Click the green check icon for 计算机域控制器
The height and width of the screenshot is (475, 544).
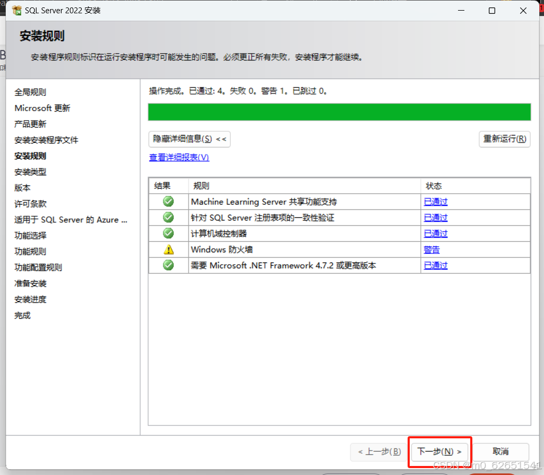tap(168, 233)
